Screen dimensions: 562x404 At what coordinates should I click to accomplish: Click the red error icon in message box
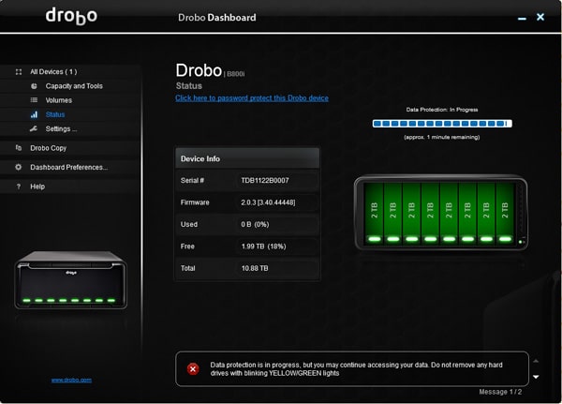(x=193, y=368)
